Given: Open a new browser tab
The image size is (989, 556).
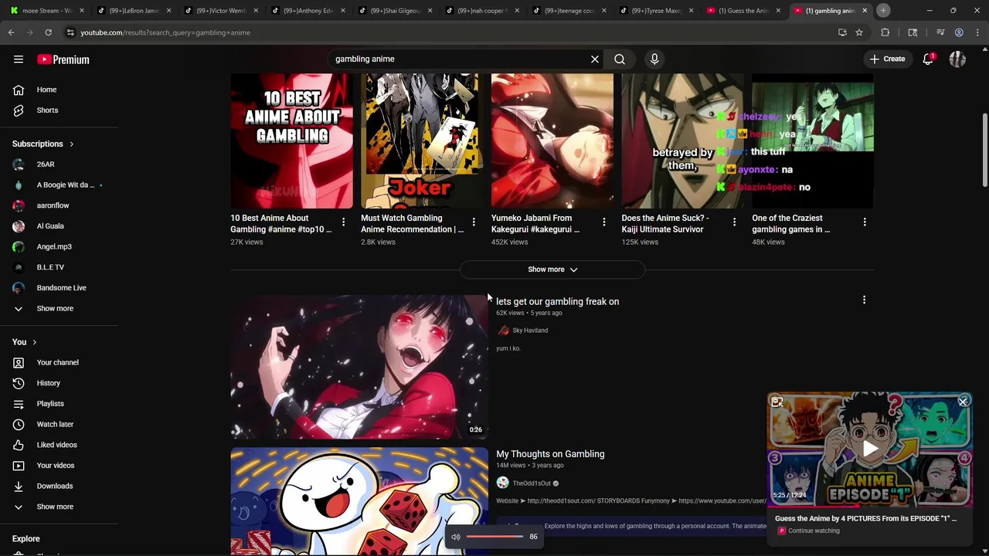Looking at the screenshot, I should click(x=883, y=11).
